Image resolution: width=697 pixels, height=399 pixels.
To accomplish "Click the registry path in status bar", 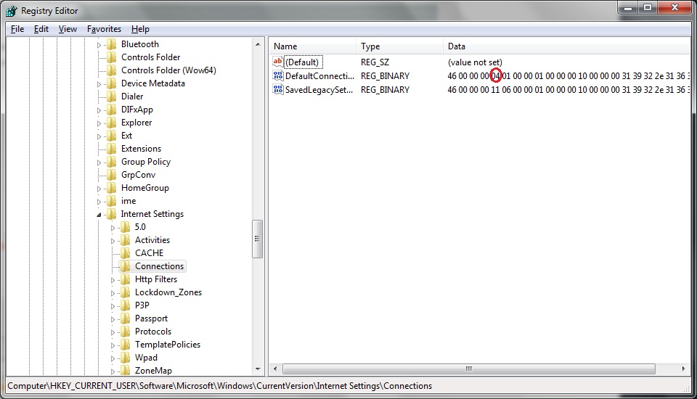I will [219, 386].
